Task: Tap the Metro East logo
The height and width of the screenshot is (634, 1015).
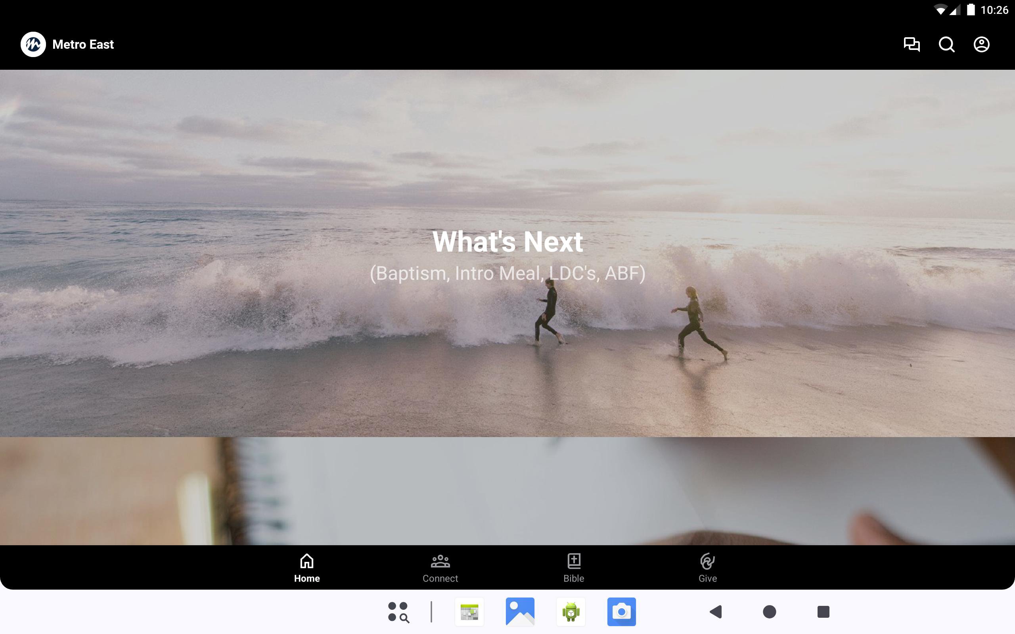Action: tap(33, 44)
